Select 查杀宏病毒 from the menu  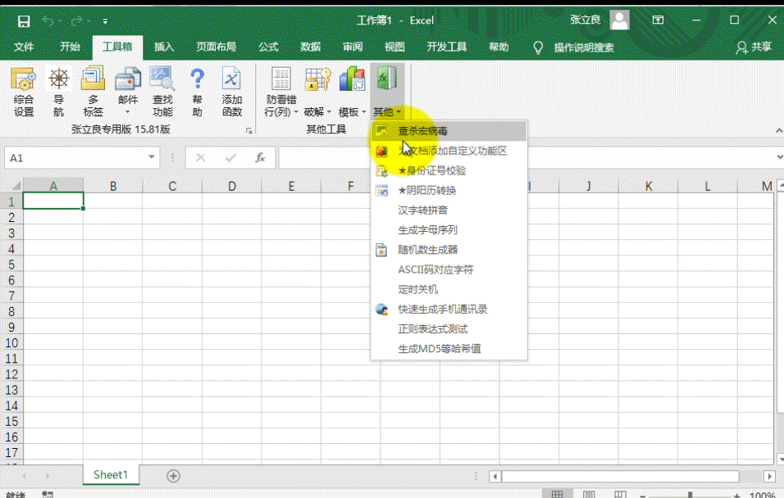[x=422, y=131]
